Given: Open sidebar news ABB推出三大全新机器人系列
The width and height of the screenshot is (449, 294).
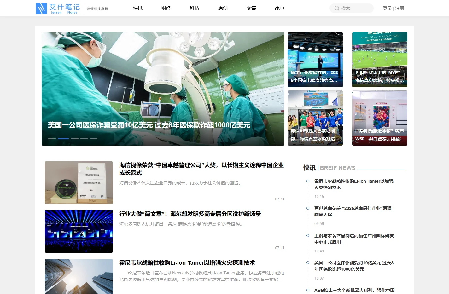Looking at the screenshot, I should pos(354,290).
